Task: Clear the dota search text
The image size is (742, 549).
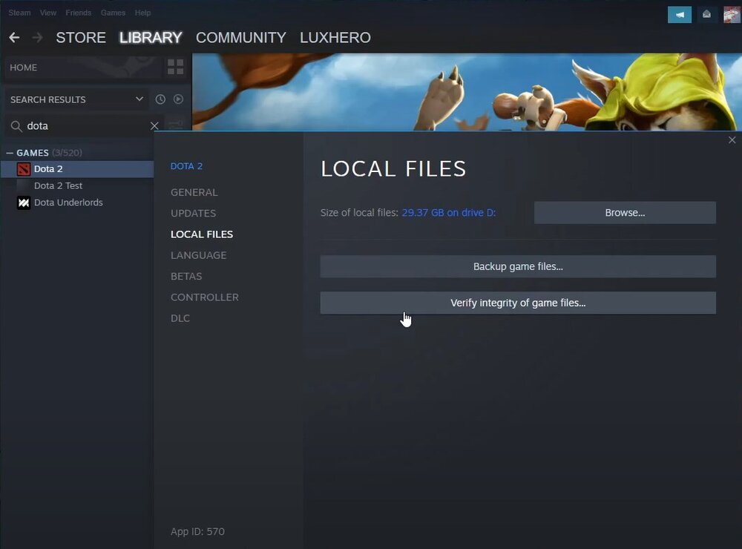Action: point(154,126)
